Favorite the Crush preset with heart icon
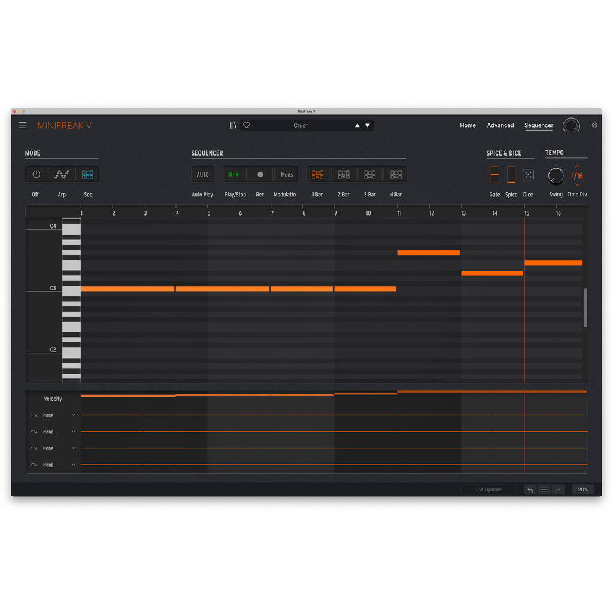This screenshot has width=613, height=613. pos(247,125)
